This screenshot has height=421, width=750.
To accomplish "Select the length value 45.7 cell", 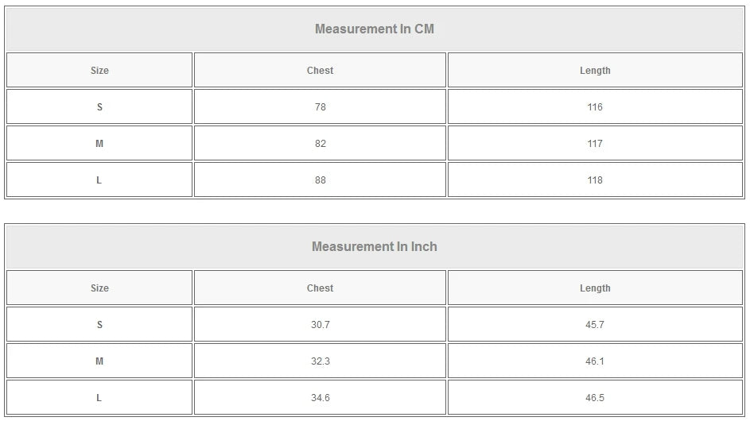I will [x=595, y=325].
